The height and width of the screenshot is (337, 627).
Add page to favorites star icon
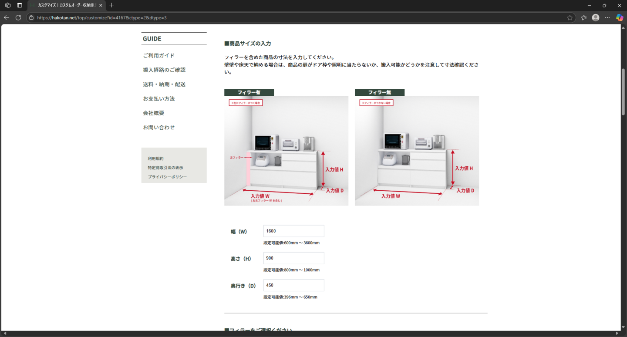point(570,17)
